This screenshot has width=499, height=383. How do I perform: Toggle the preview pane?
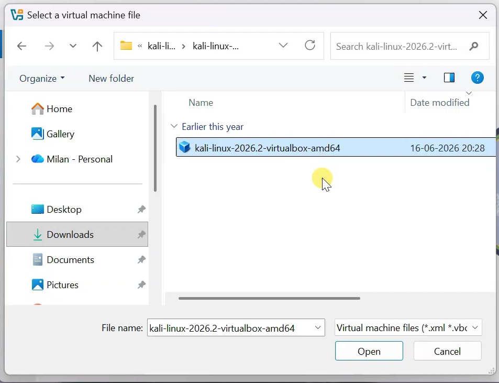[x=449, y=78]
